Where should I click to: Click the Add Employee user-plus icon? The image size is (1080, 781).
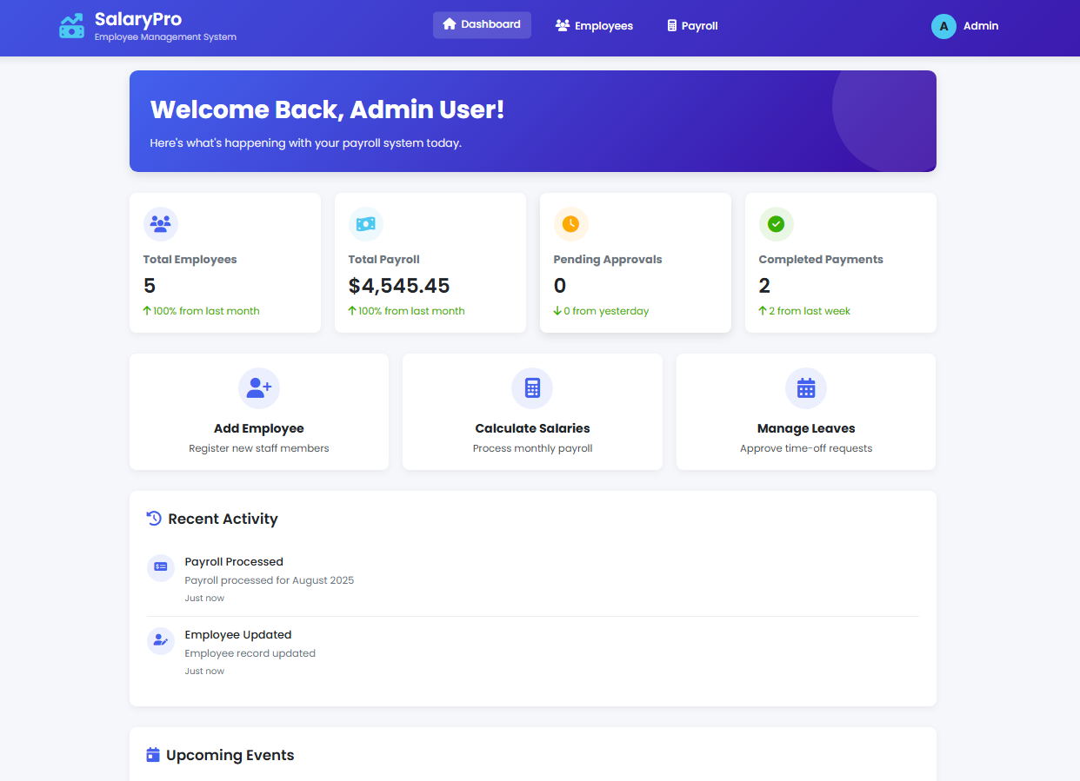(x=259, y=388)
